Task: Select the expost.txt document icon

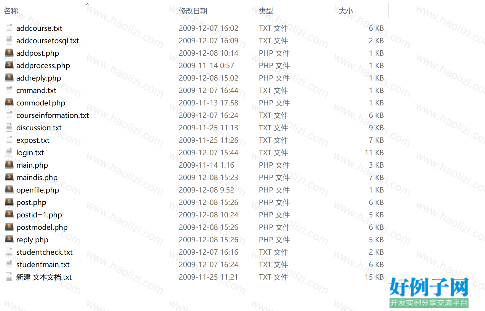Action: coord(9,140)
